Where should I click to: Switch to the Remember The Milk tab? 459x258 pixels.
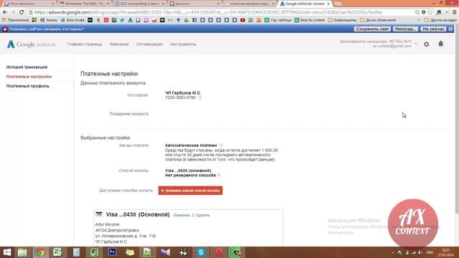84,4
